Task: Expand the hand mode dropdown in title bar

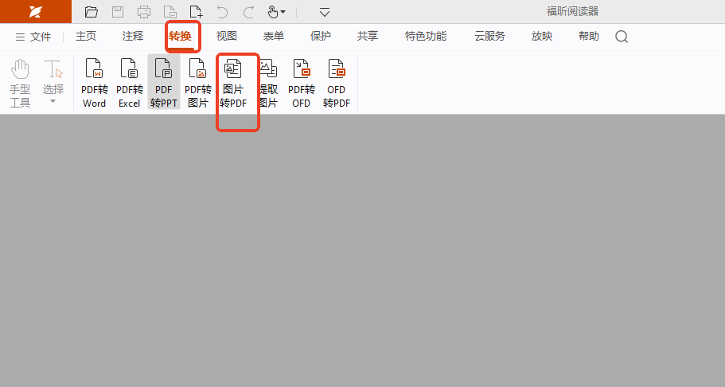Action: coord(283,12)
